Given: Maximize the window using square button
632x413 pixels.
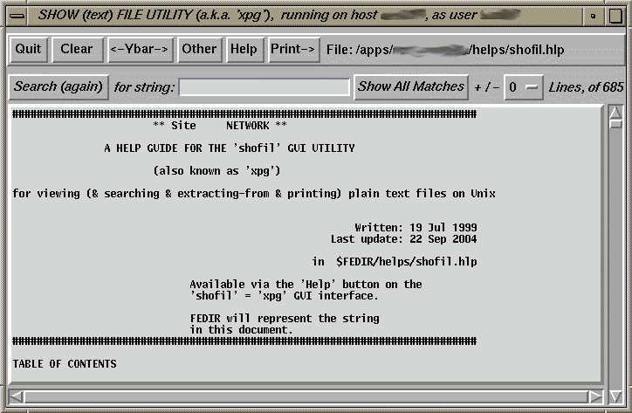Looking at the screenshot, I should (616, 15).
